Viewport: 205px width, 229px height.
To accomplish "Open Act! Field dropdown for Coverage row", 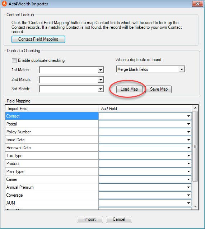I will (x=188, y=195).
